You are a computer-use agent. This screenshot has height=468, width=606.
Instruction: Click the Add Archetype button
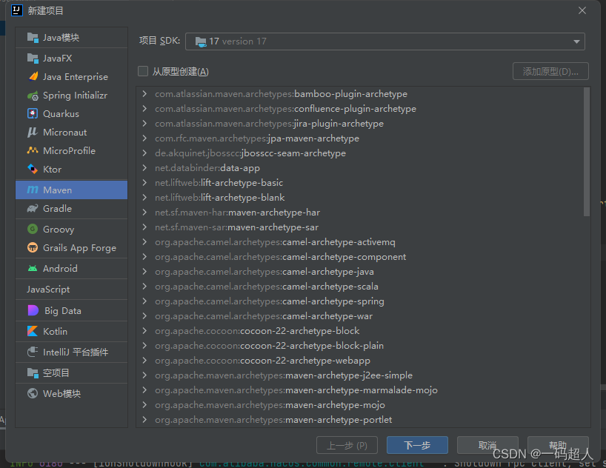(550, 71)
